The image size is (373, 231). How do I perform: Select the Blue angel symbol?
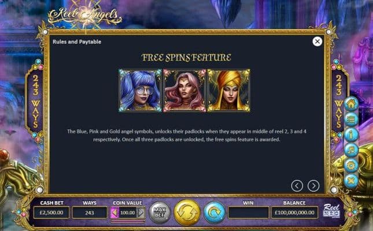click(x=140, y=90)
